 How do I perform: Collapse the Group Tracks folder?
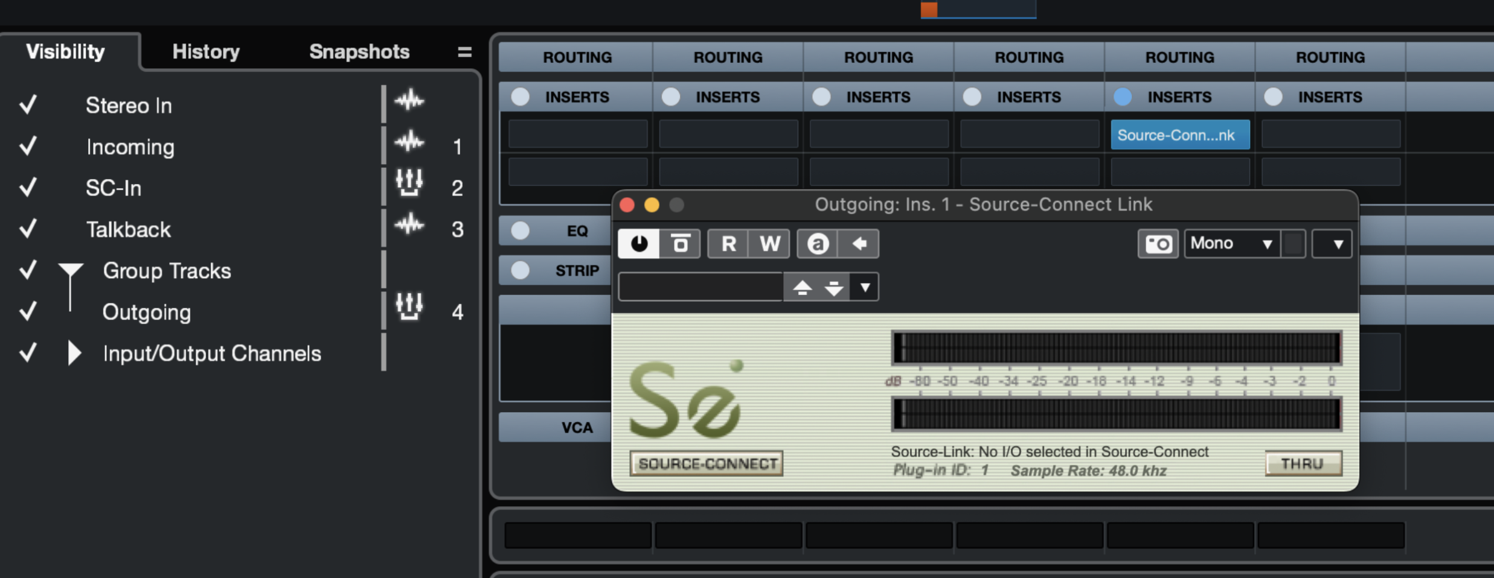(x=71, y=270)
